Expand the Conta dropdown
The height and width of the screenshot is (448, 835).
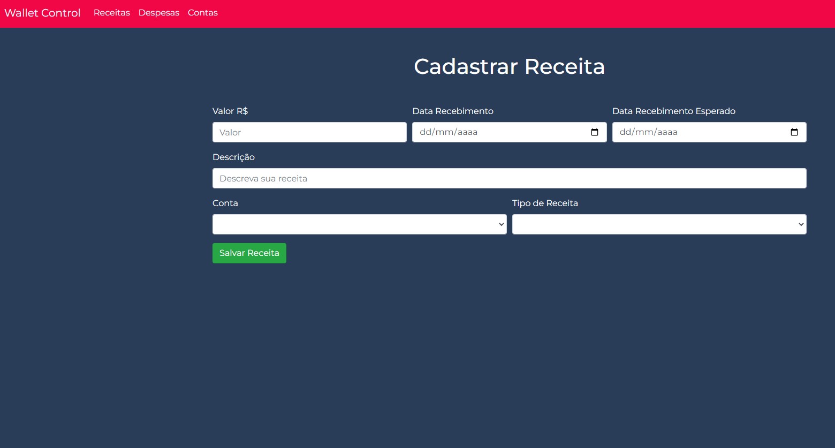click(359, 224)
